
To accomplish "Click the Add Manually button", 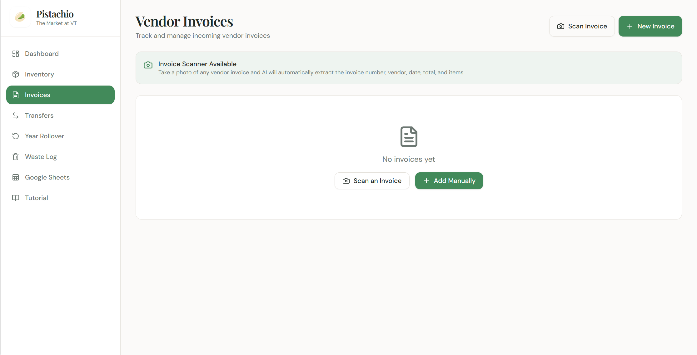I will (449, 181).
